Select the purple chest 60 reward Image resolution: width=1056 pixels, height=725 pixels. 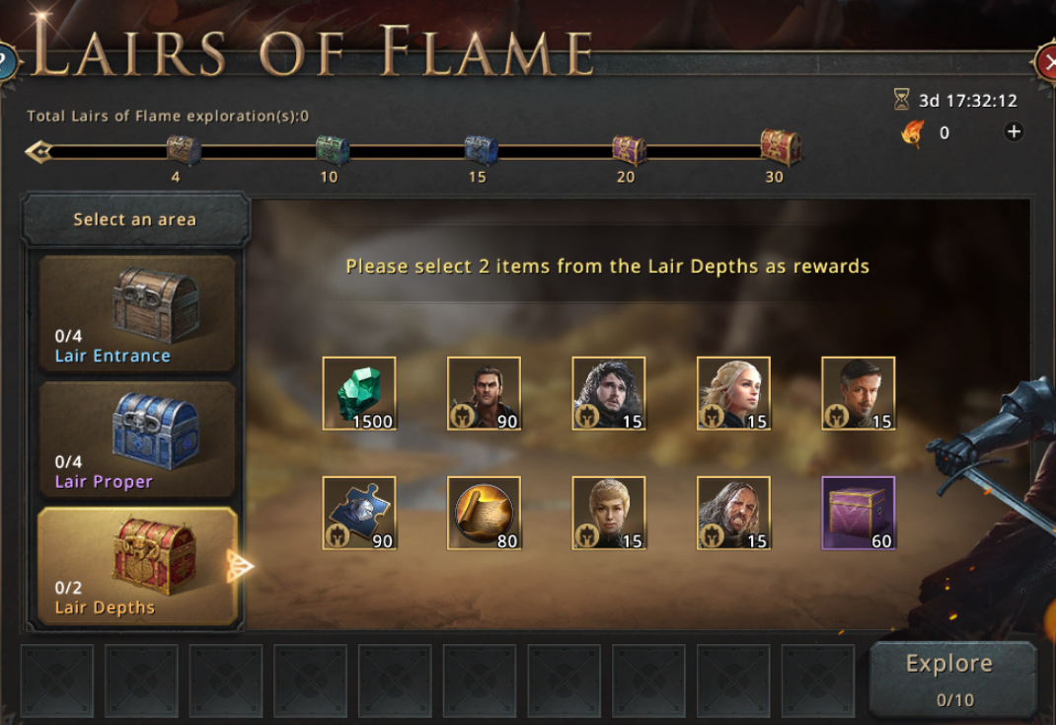pos(858,514)
